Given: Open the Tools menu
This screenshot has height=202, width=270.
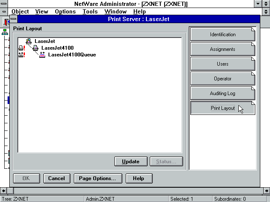Looking at the screenshot, I should 90,11.
